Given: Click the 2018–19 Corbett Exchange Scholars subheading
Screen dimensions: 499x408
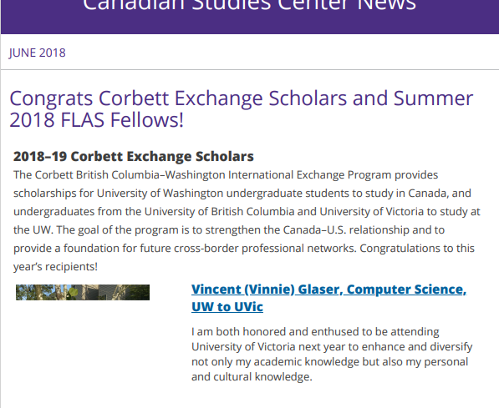Looking at the screenshot, I should coord(134,156).
